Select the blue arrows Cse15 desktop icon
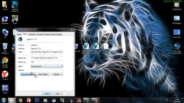This screenshot has width=184, height=103. tap(5, 89)
